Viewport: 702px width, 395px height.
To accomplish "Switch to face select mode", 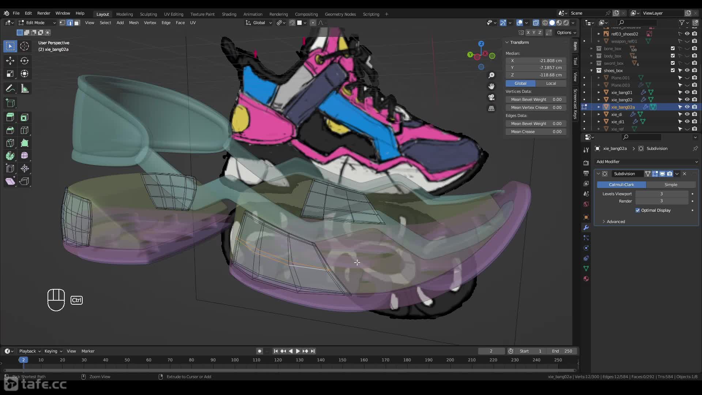I will point(77,23).
